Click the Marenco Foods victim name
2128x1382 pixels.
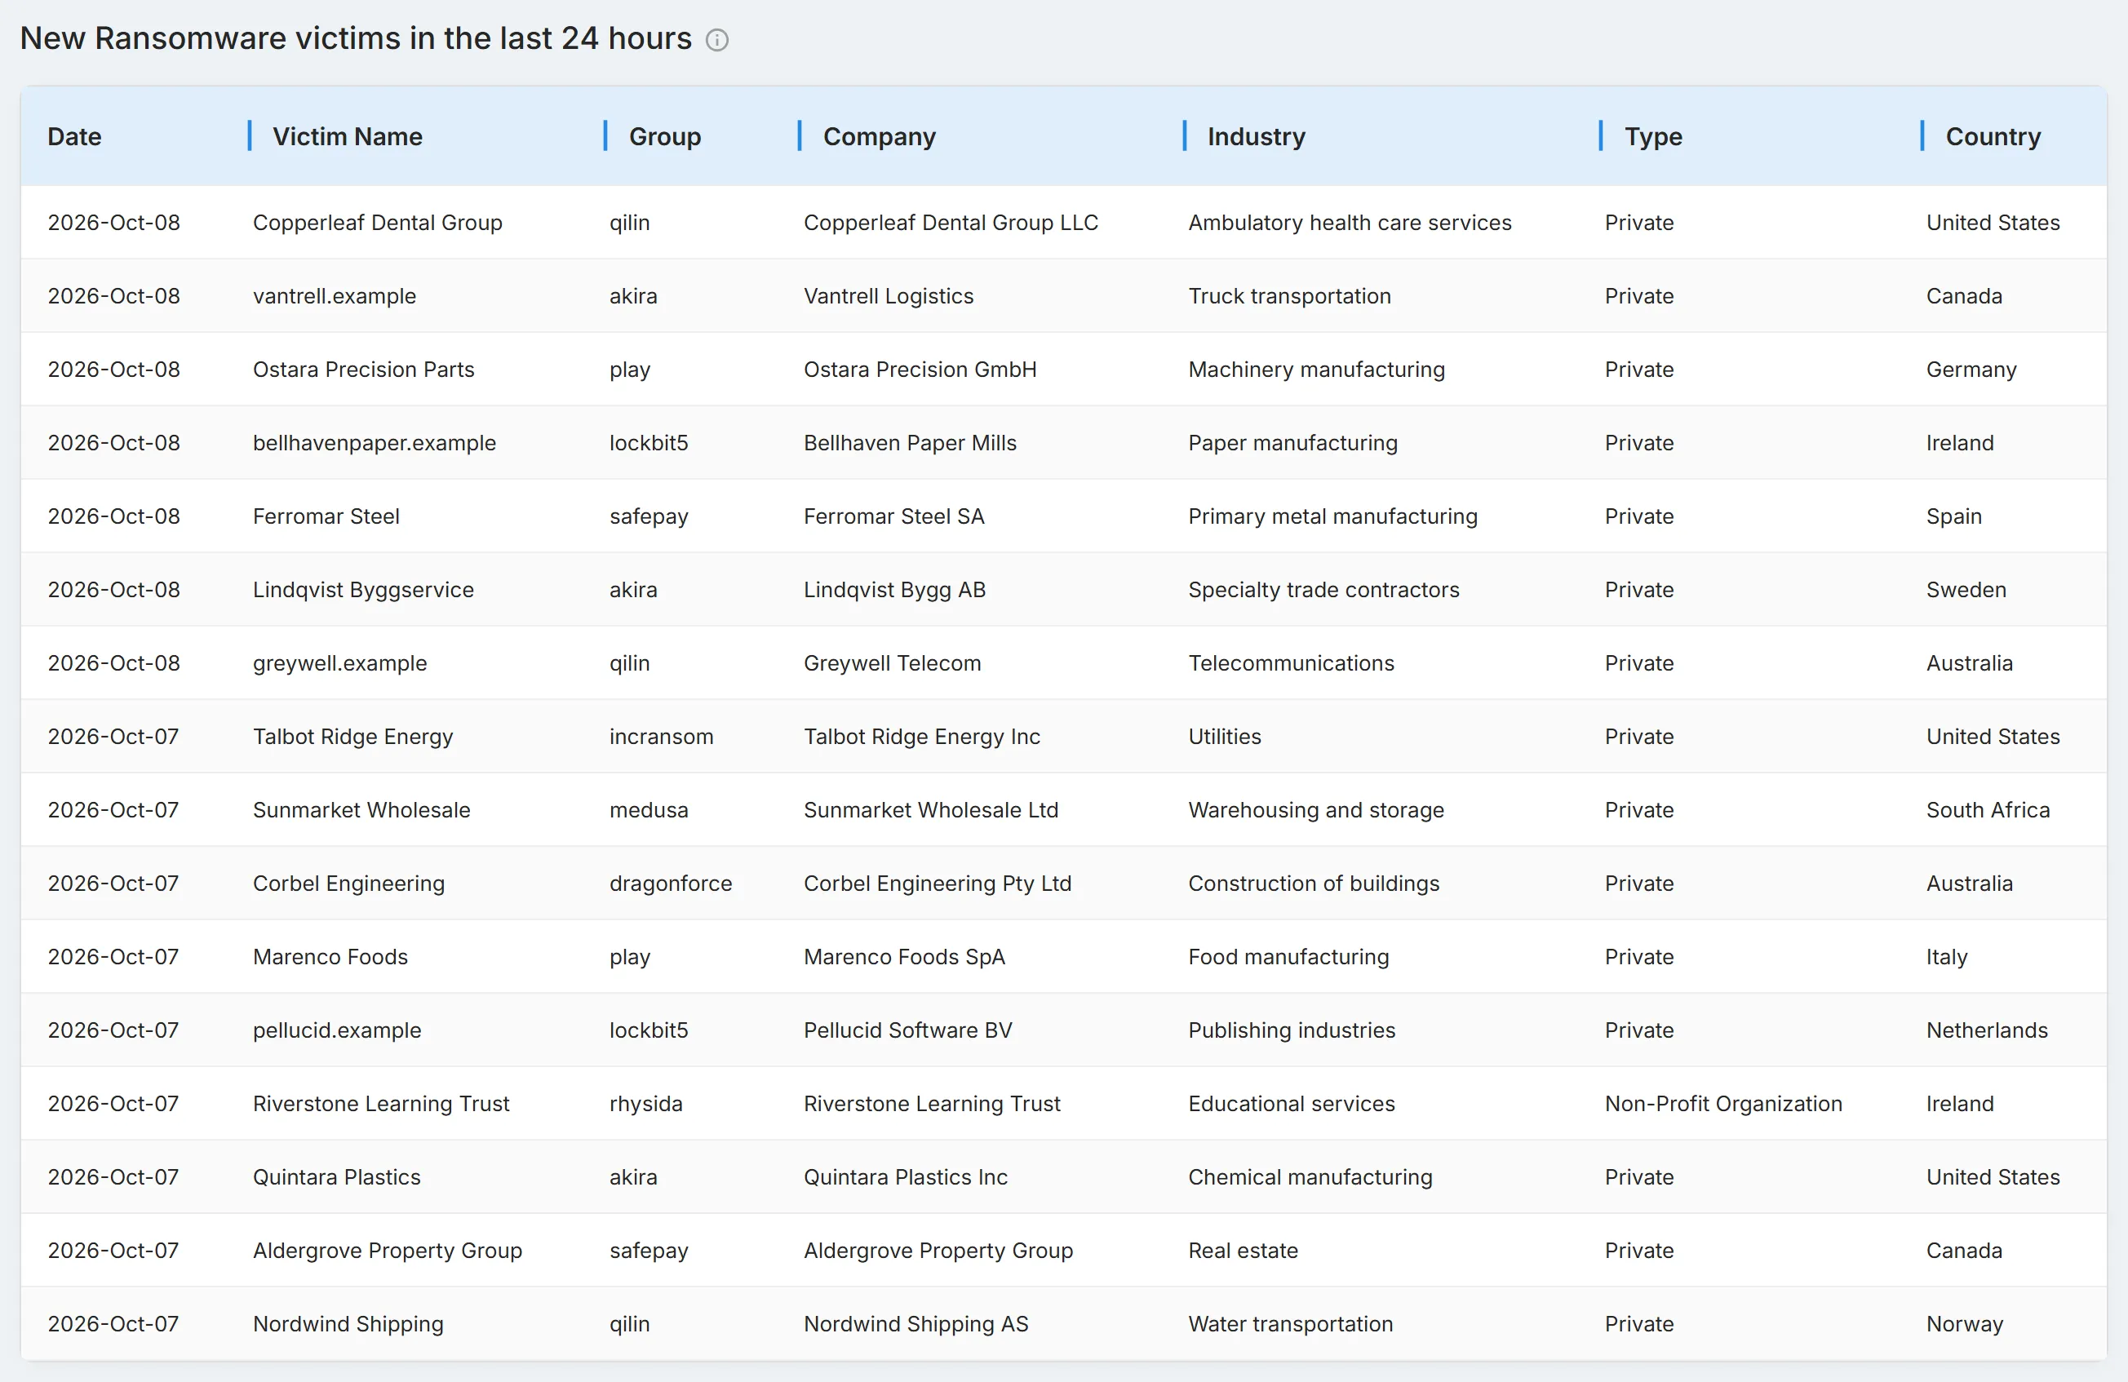point(330,956)
